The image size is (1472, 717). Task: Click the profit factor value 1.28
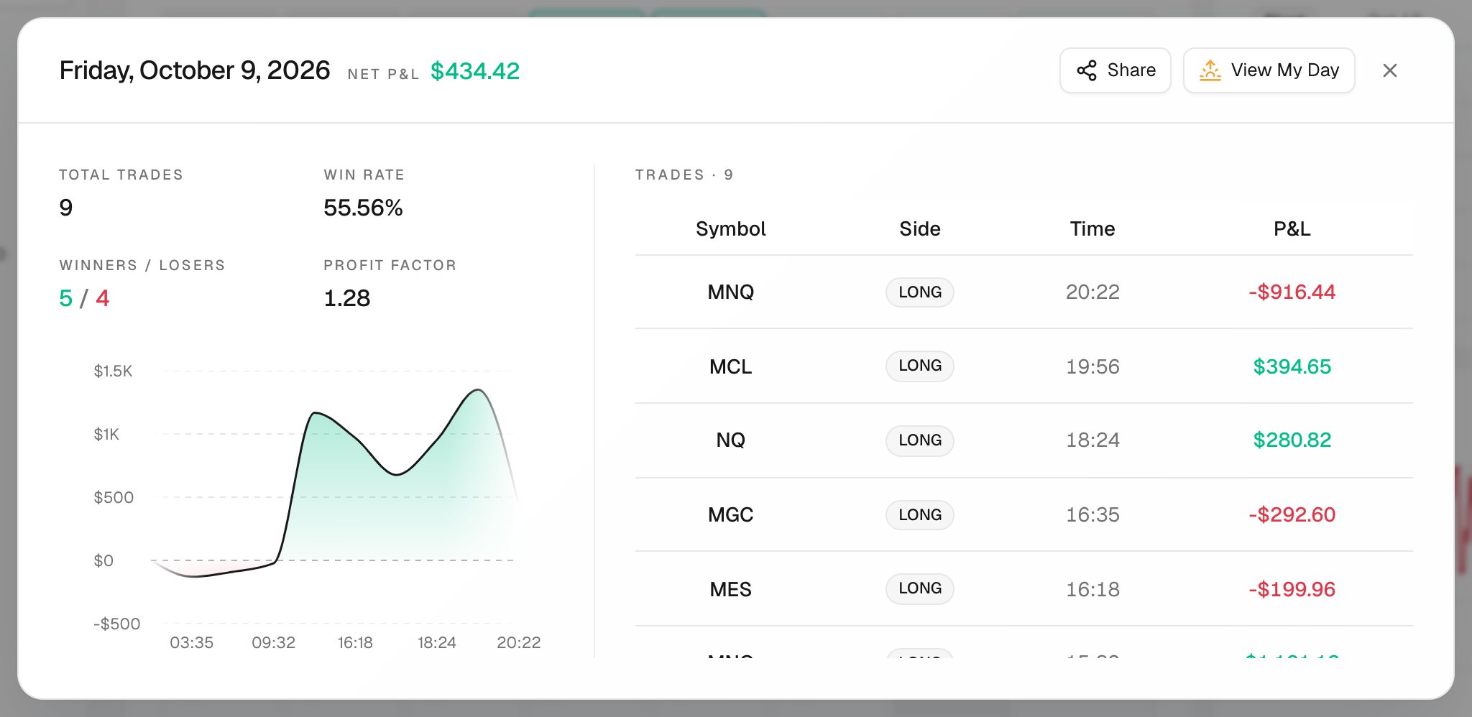(x=347, y=298)
